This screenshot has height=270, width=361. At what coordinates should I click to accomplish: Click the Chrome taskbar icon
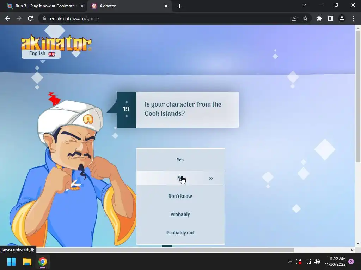(x=43, y=262)
